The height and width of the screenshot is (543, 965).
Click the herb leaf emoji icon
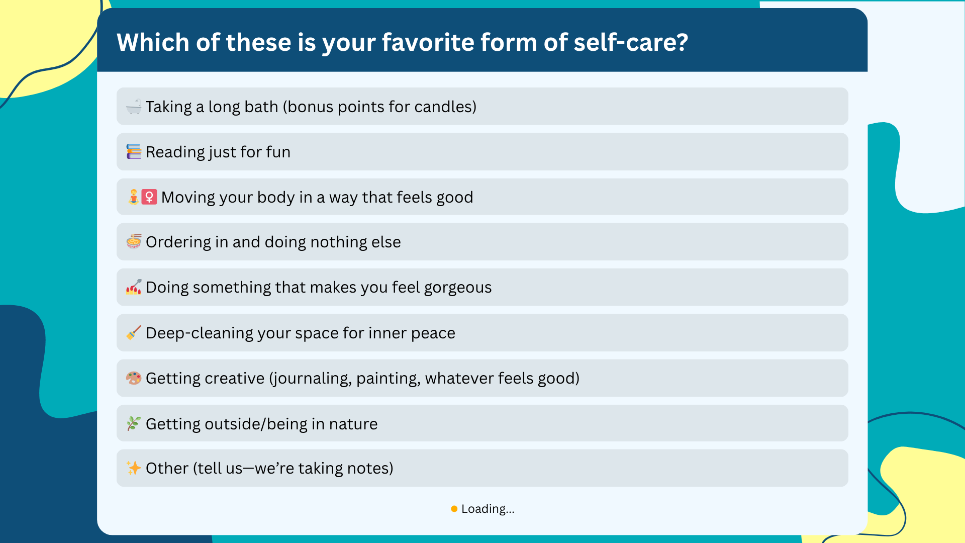(134, 423)
